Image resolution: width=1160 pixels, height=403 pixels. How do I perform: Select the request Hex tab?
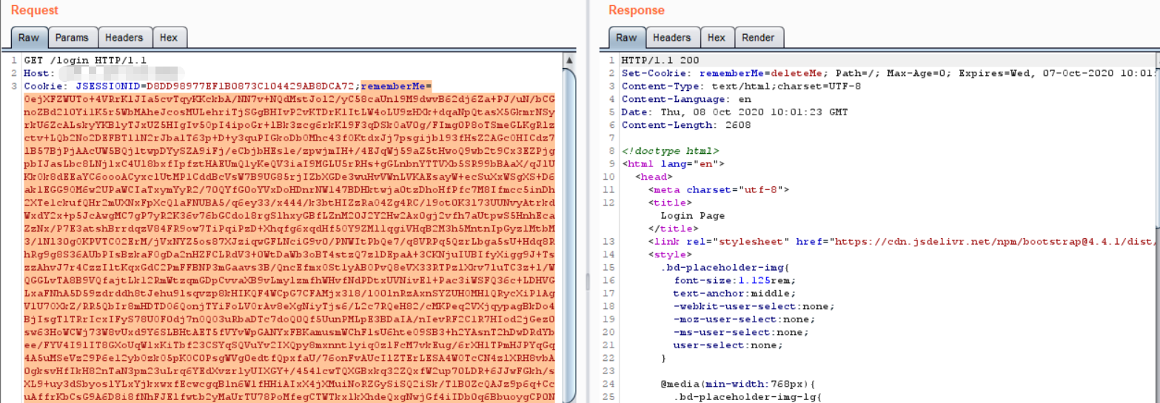coord(169,38)
